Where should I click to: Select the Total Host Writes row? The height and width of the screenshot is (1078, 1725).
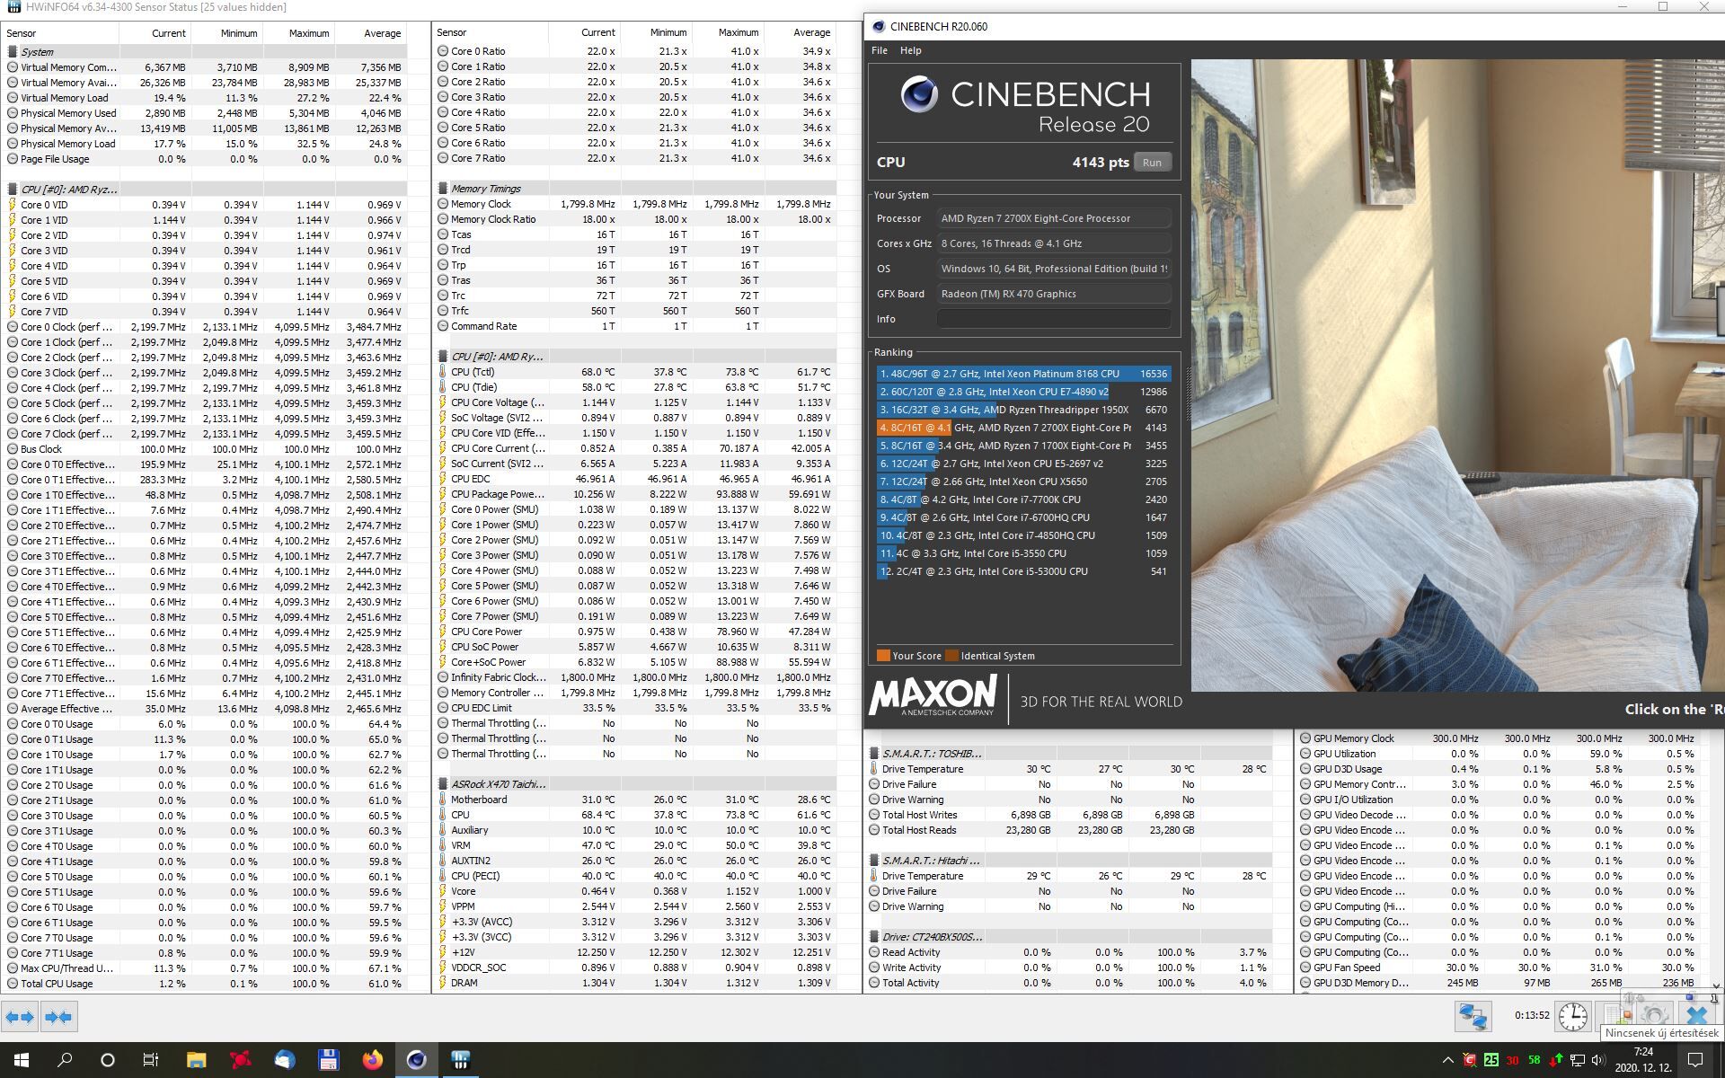pos(1069,815)
